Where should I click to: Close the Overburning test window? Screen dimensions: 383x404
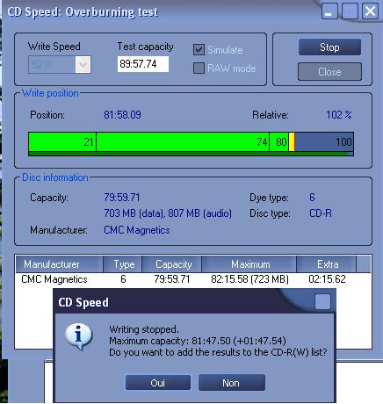370,11
